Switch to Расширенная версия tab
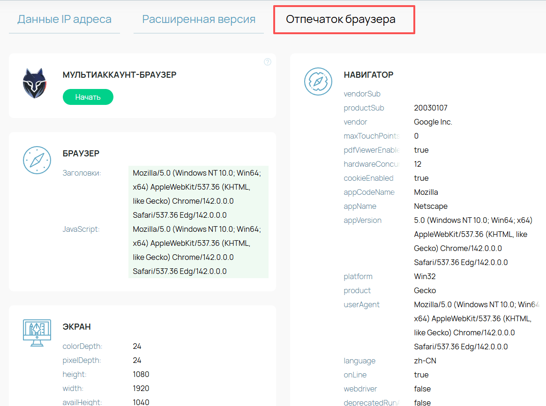 199,20
